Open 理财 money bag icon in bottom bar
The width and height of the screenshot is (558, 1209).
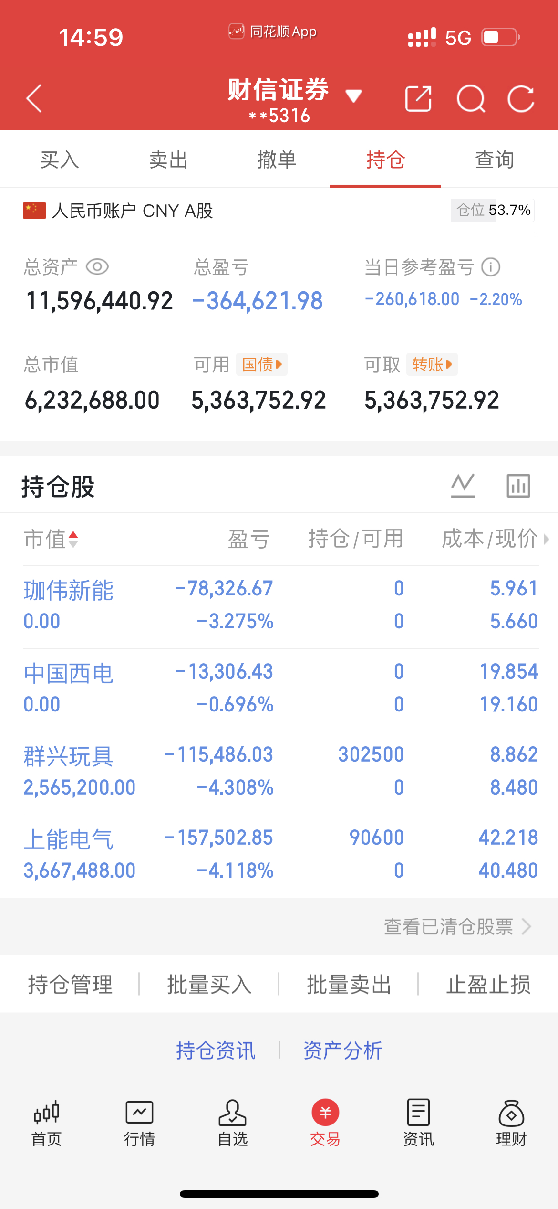[511, 1113]
